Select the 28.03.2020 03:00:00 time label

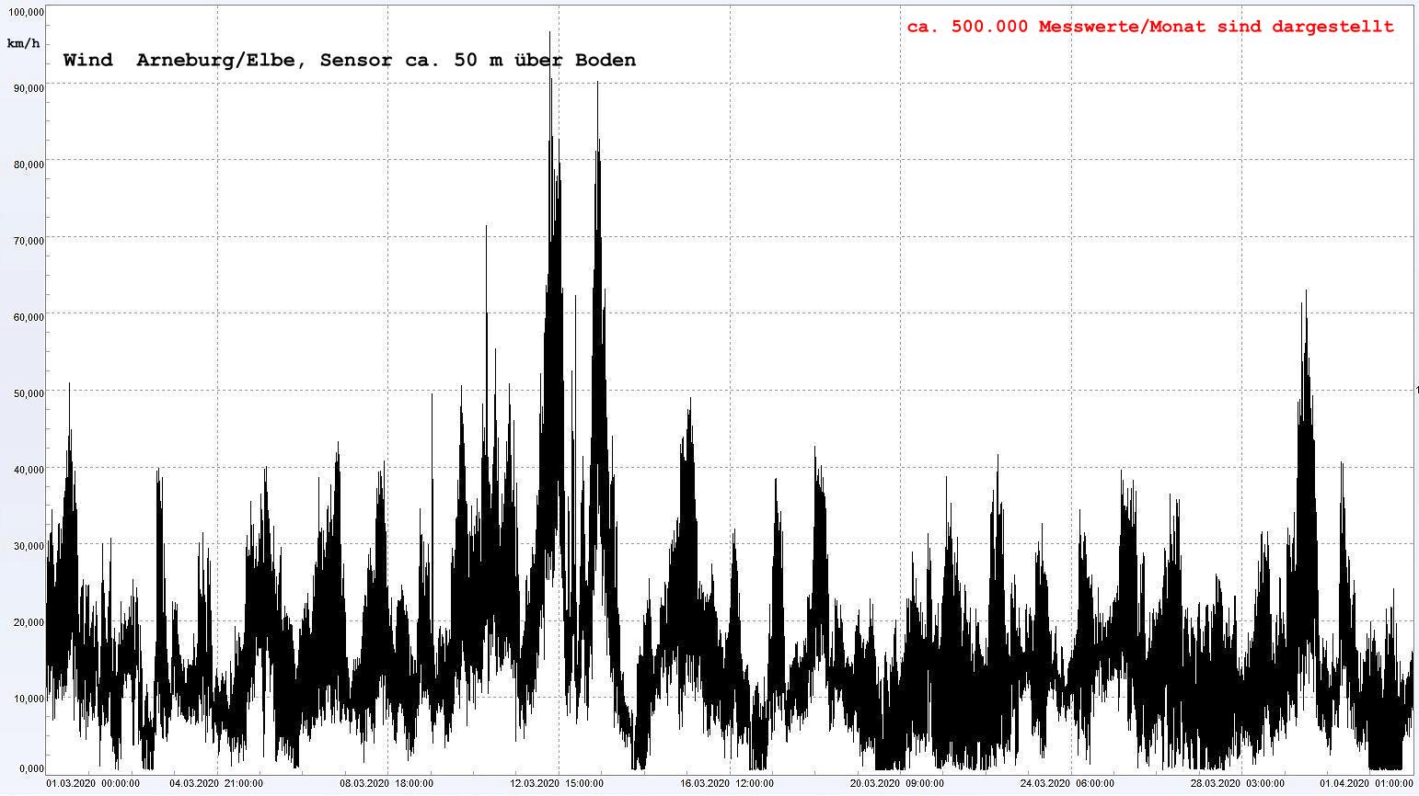[x=1238, y=784]
